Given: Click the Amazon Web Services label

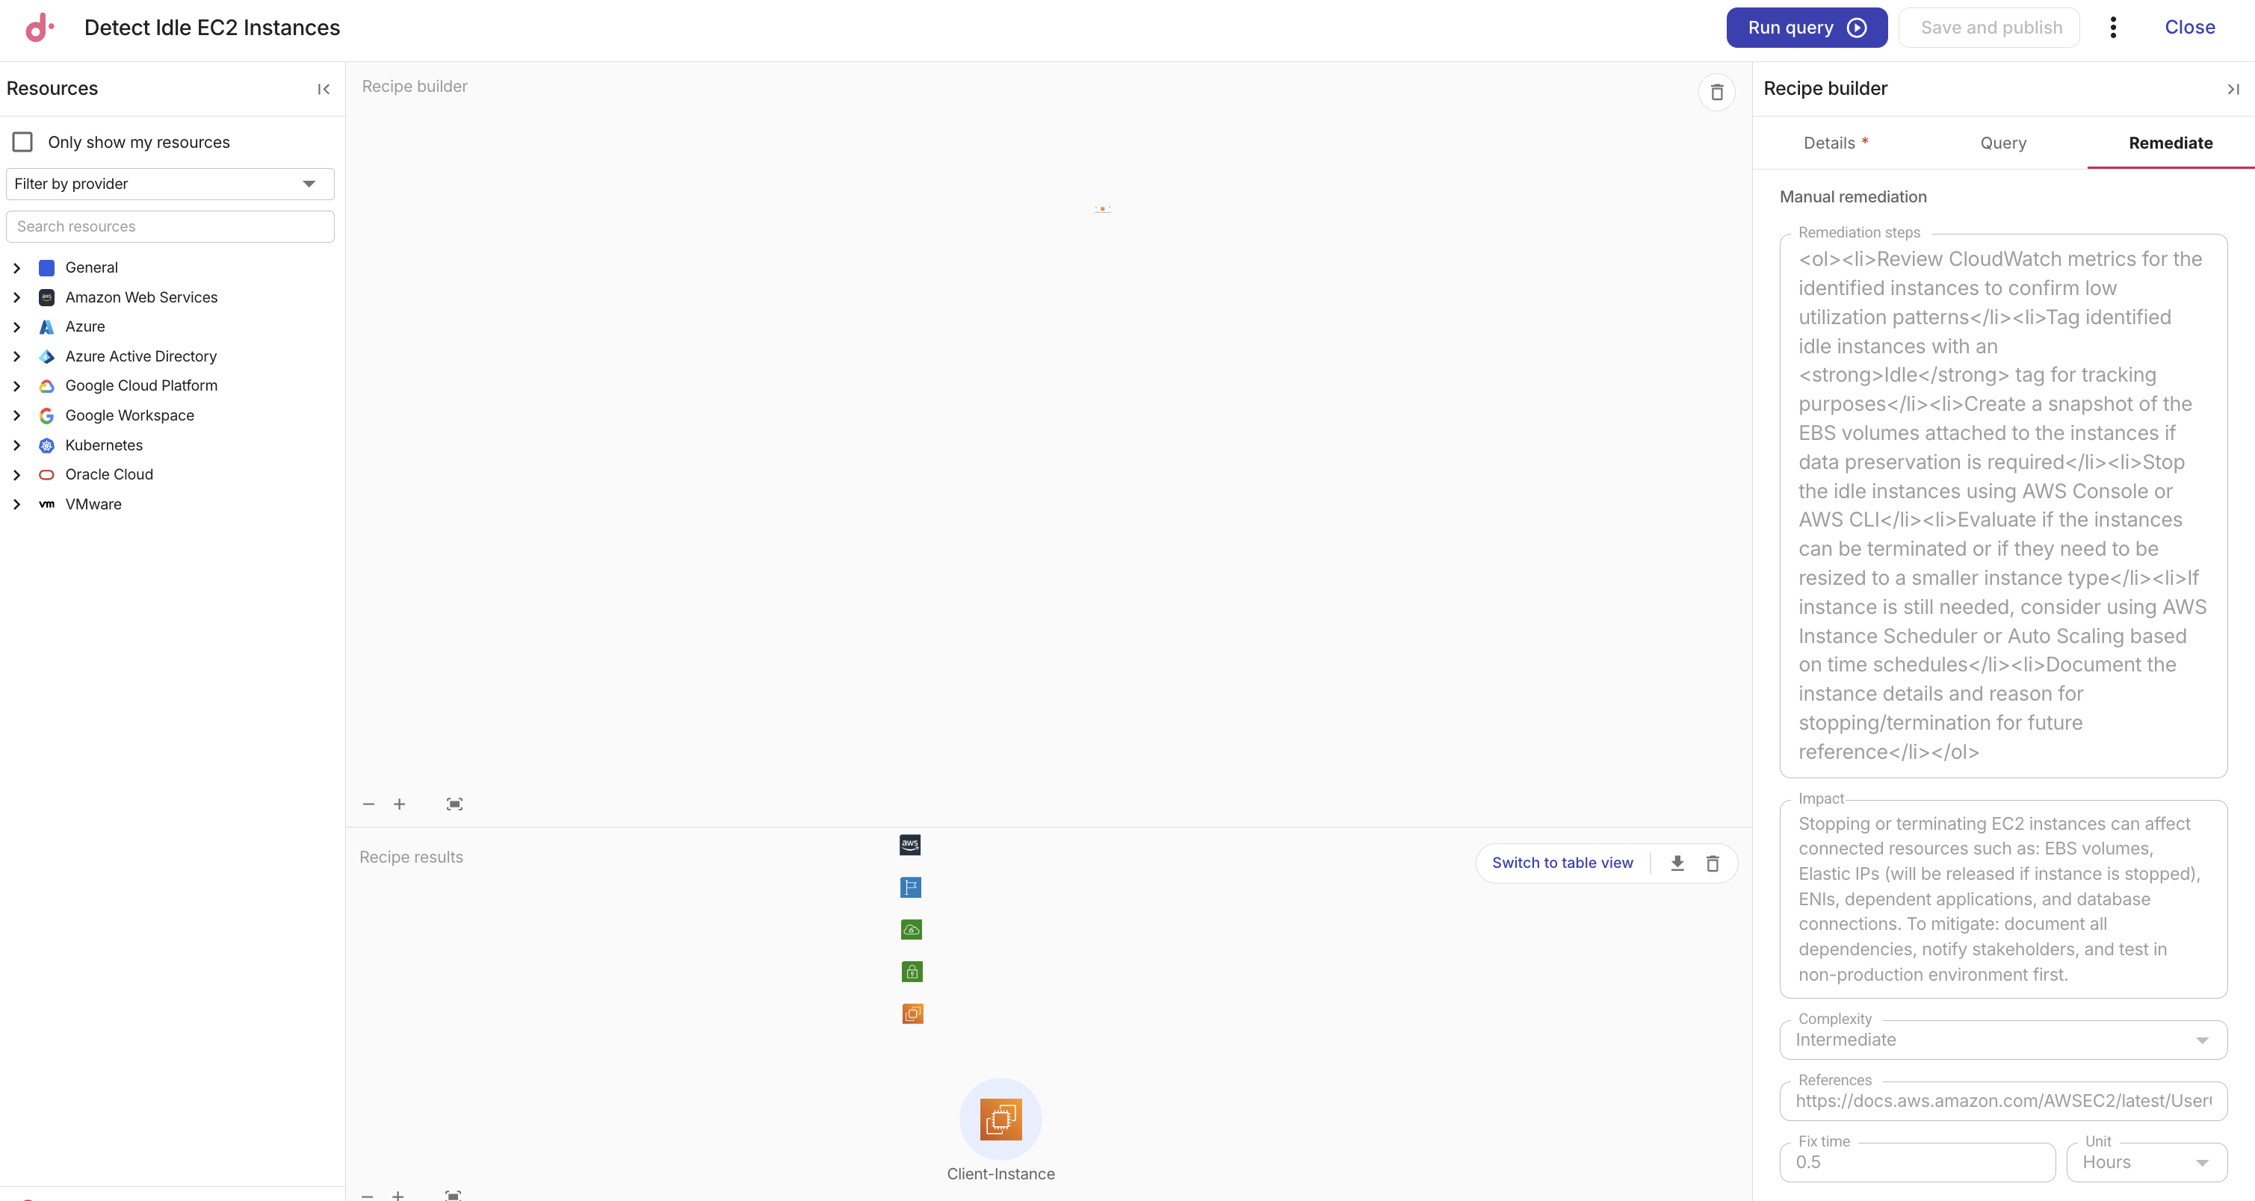Looking at the screenshot, I should pyautogui.click(x=141, y=297).
